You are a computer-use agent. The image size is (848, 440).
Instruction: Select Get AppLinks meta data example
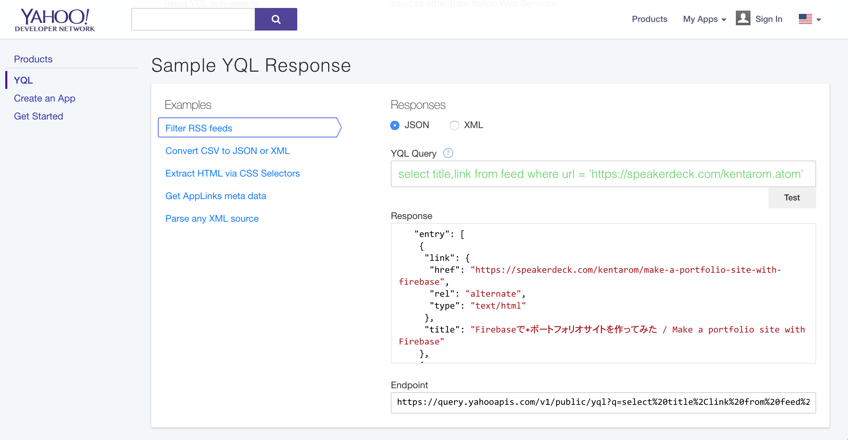coord(216,196)
